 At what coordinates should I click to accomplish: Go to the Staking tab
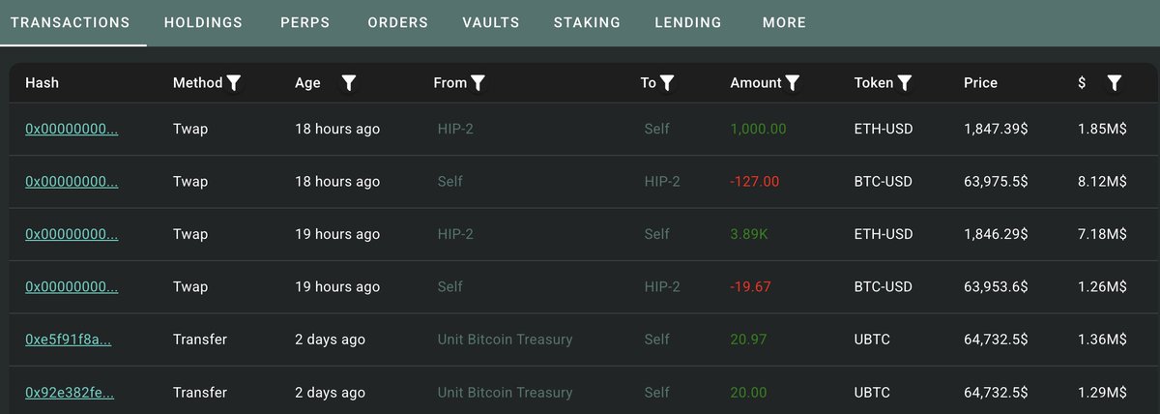pyautogui.click(x=587, y=22)
